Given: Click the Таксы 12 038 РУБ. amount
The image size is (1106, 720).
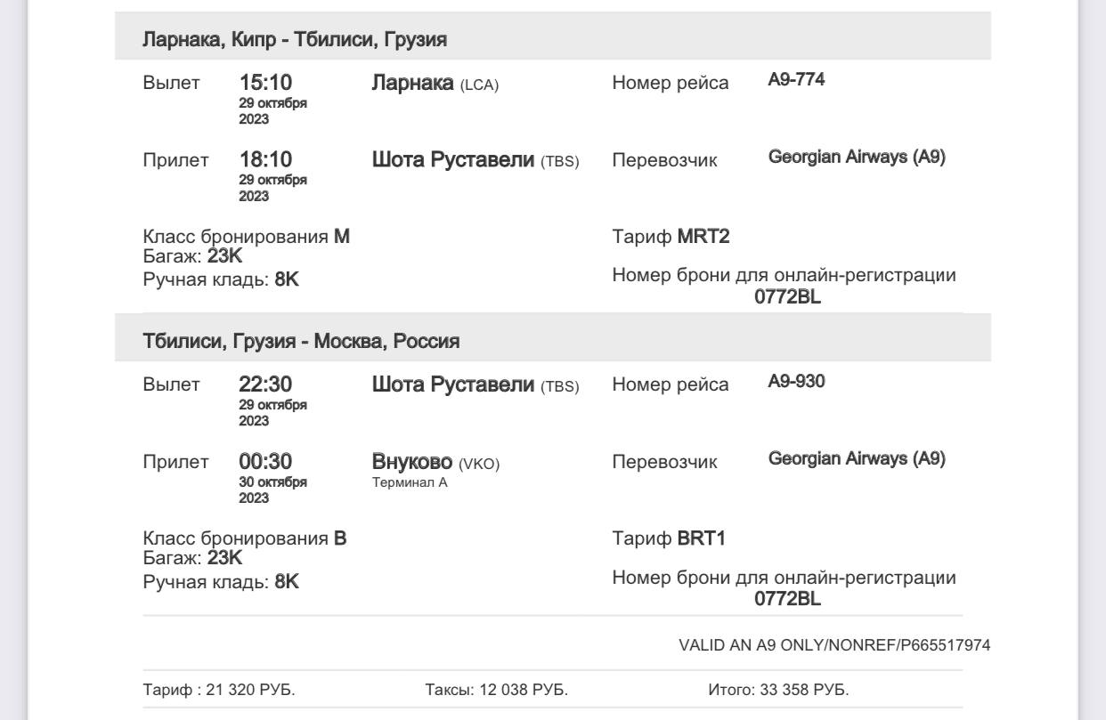Looking at the screenshot, I should 497,690.
